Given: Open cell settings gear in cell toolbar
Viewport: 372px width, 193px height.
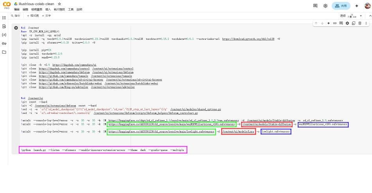Looking at the screenshot, I should pyautogui.click(x=347, y=23).
